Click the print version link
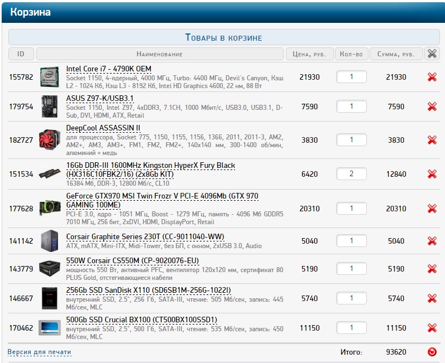The height and width of the screenshot is (363, 445). point(39,352)
